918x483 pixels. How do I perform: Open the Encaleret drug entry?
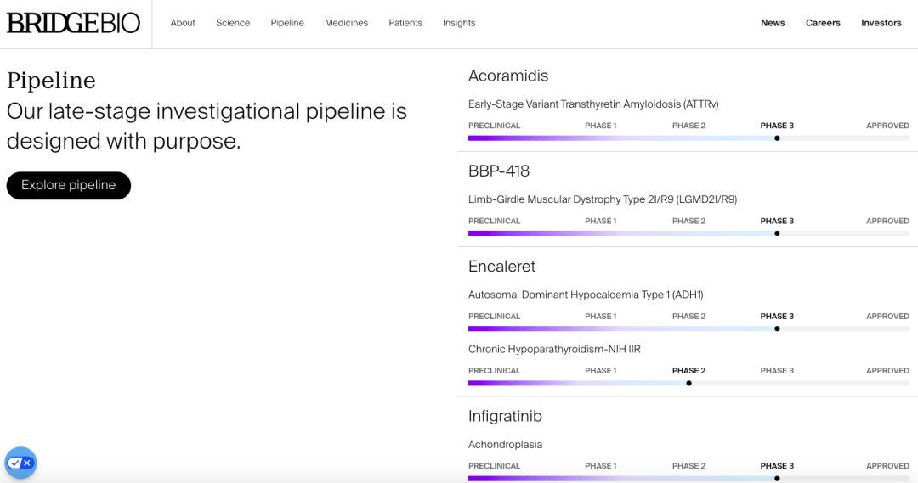[x=501, y=267]
